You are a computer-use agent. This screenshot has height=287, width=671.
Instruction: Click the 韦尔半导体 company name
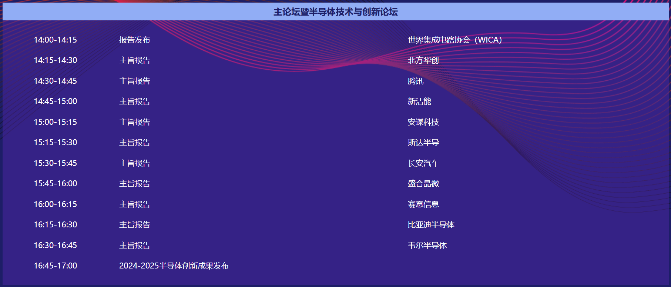point(427,245)
